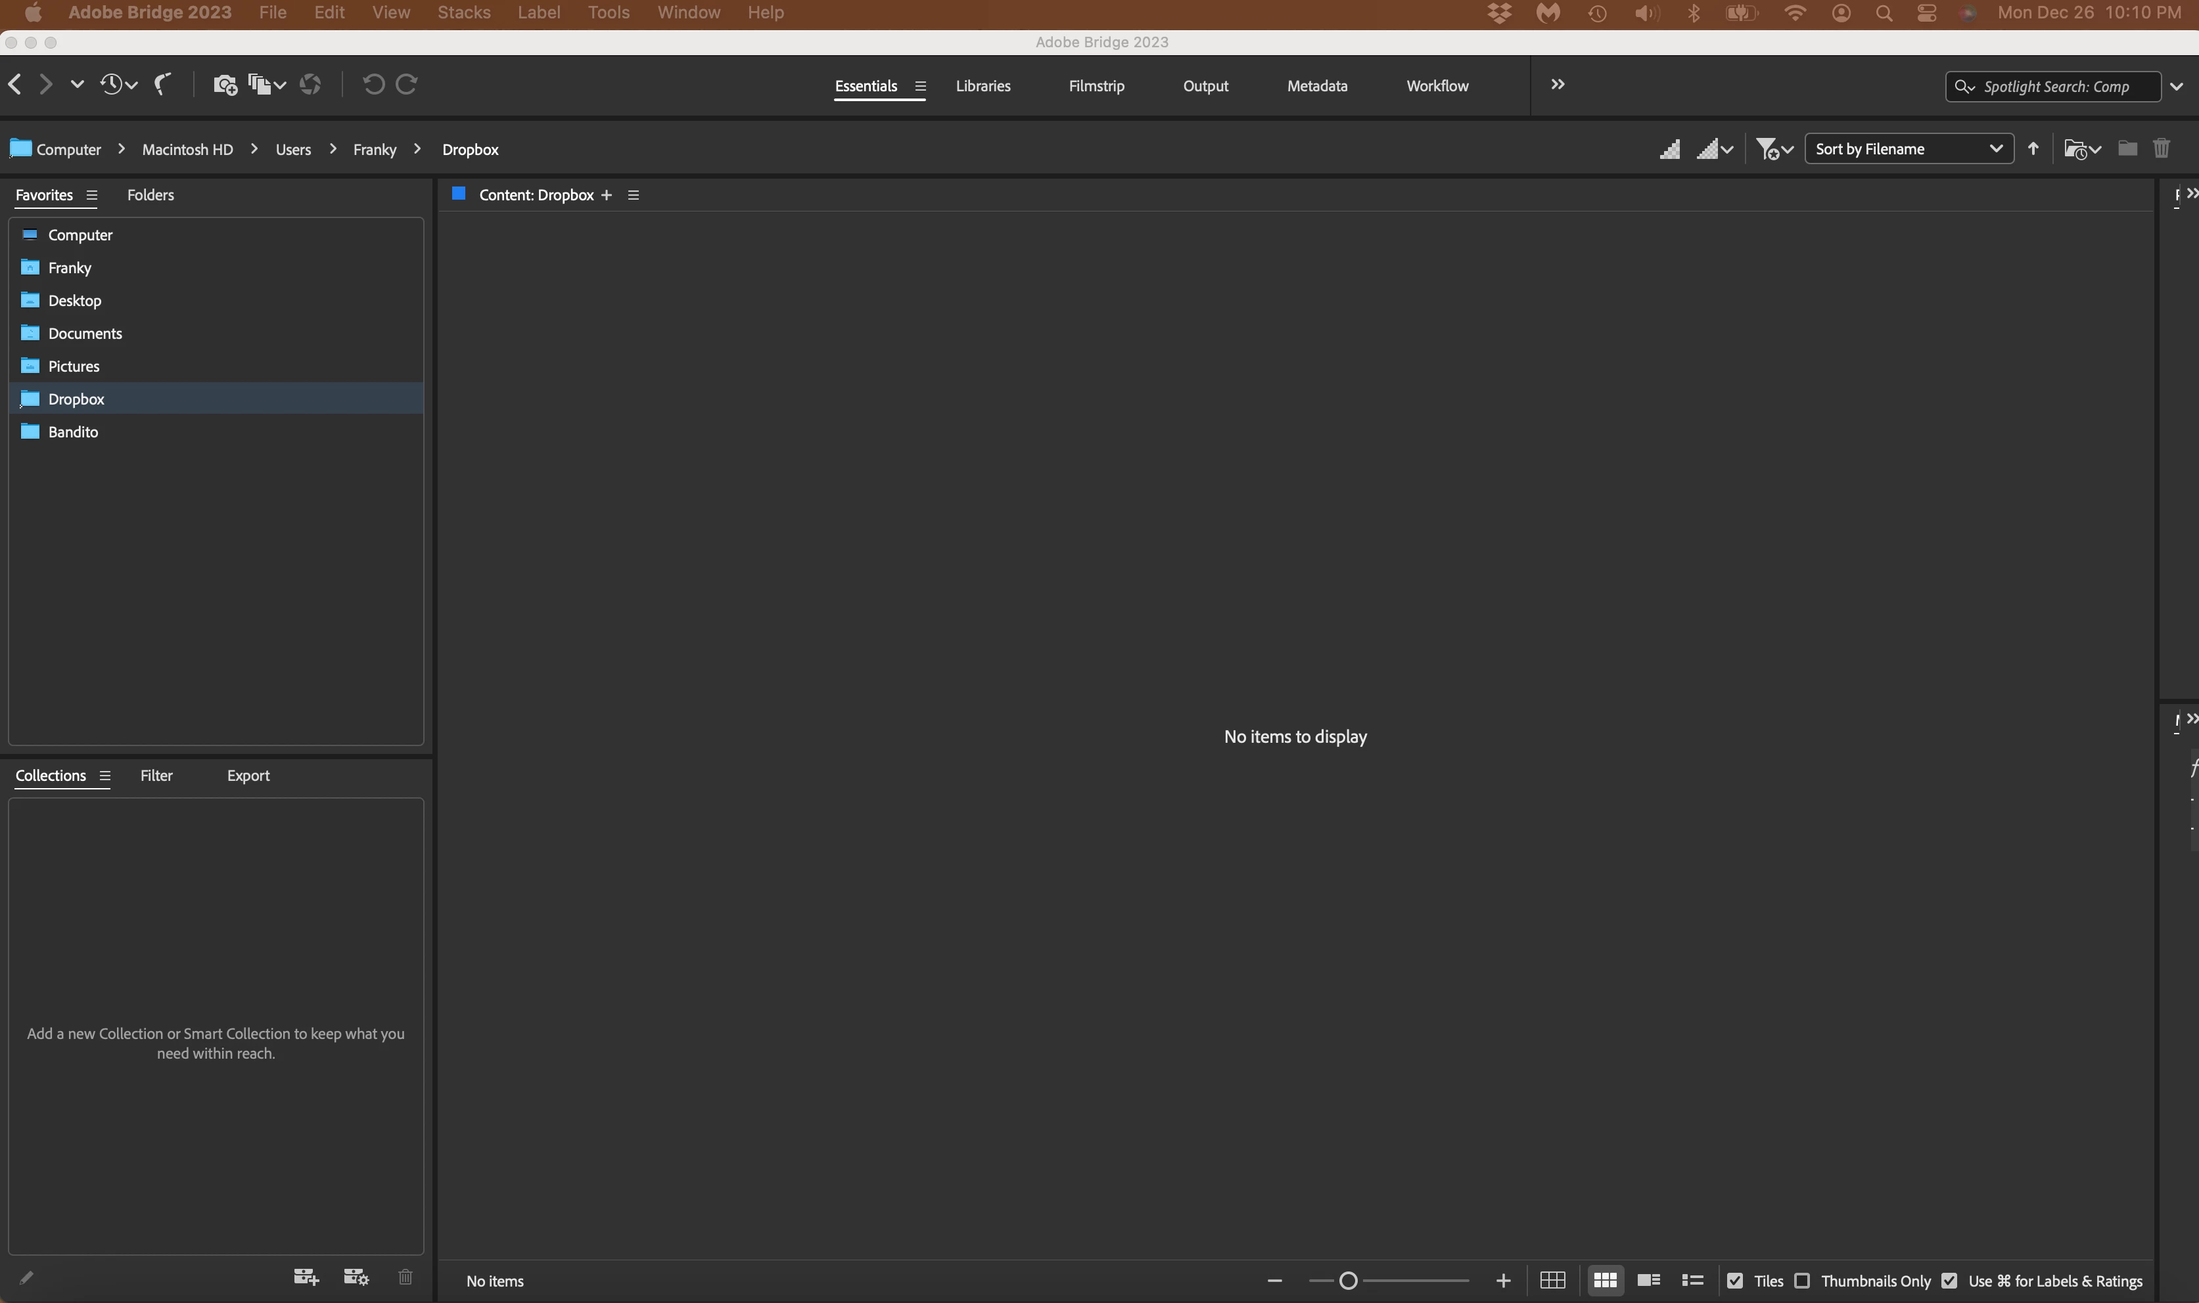Select Bandito in the Favorites list
Viewport: 2199px width, 1303px height.
point(73,432)
